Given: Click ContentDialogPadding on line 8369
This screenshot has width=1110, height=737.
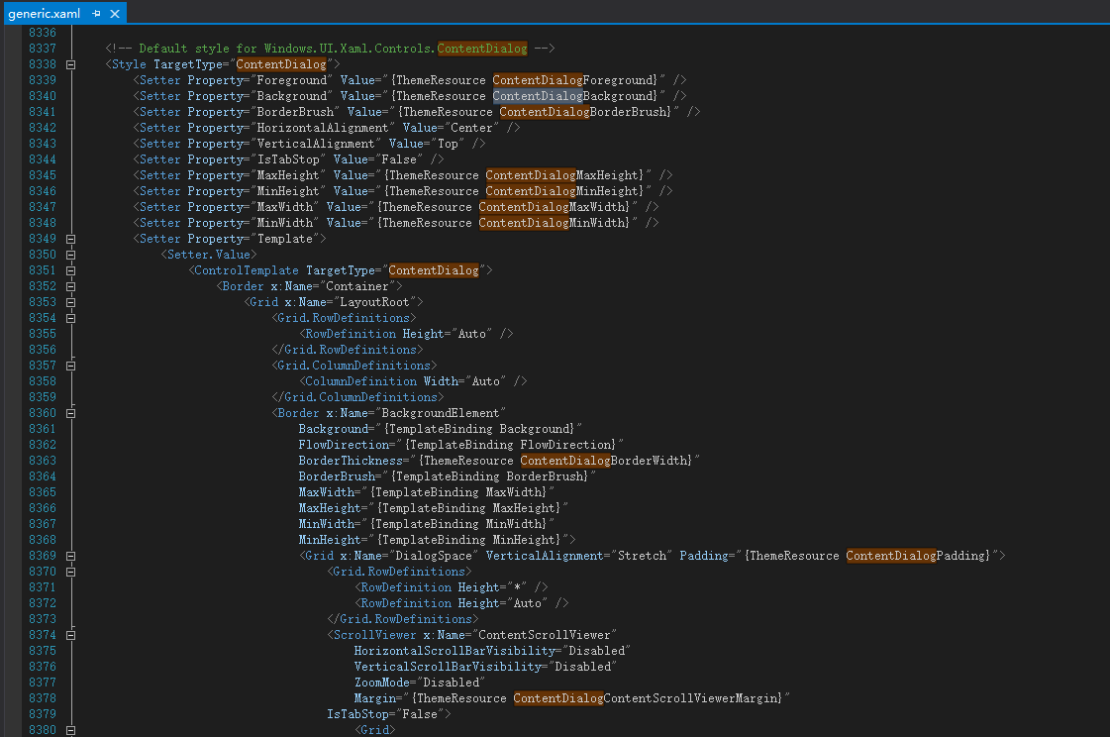Looking at the screenshot, I should pyautogui.click(x=918, y=556).
